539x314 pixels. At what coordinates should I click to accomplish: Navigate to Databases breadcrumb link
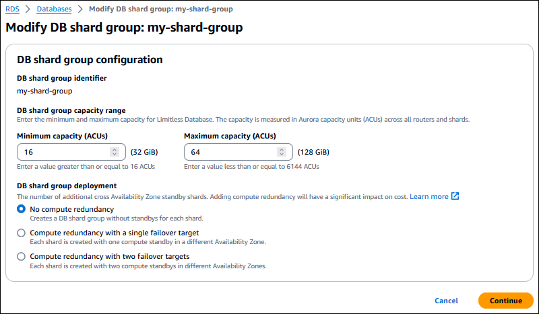click(53, 9)
